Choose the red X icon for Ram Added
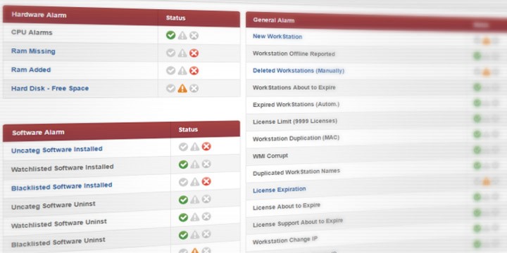 (194, 71)
